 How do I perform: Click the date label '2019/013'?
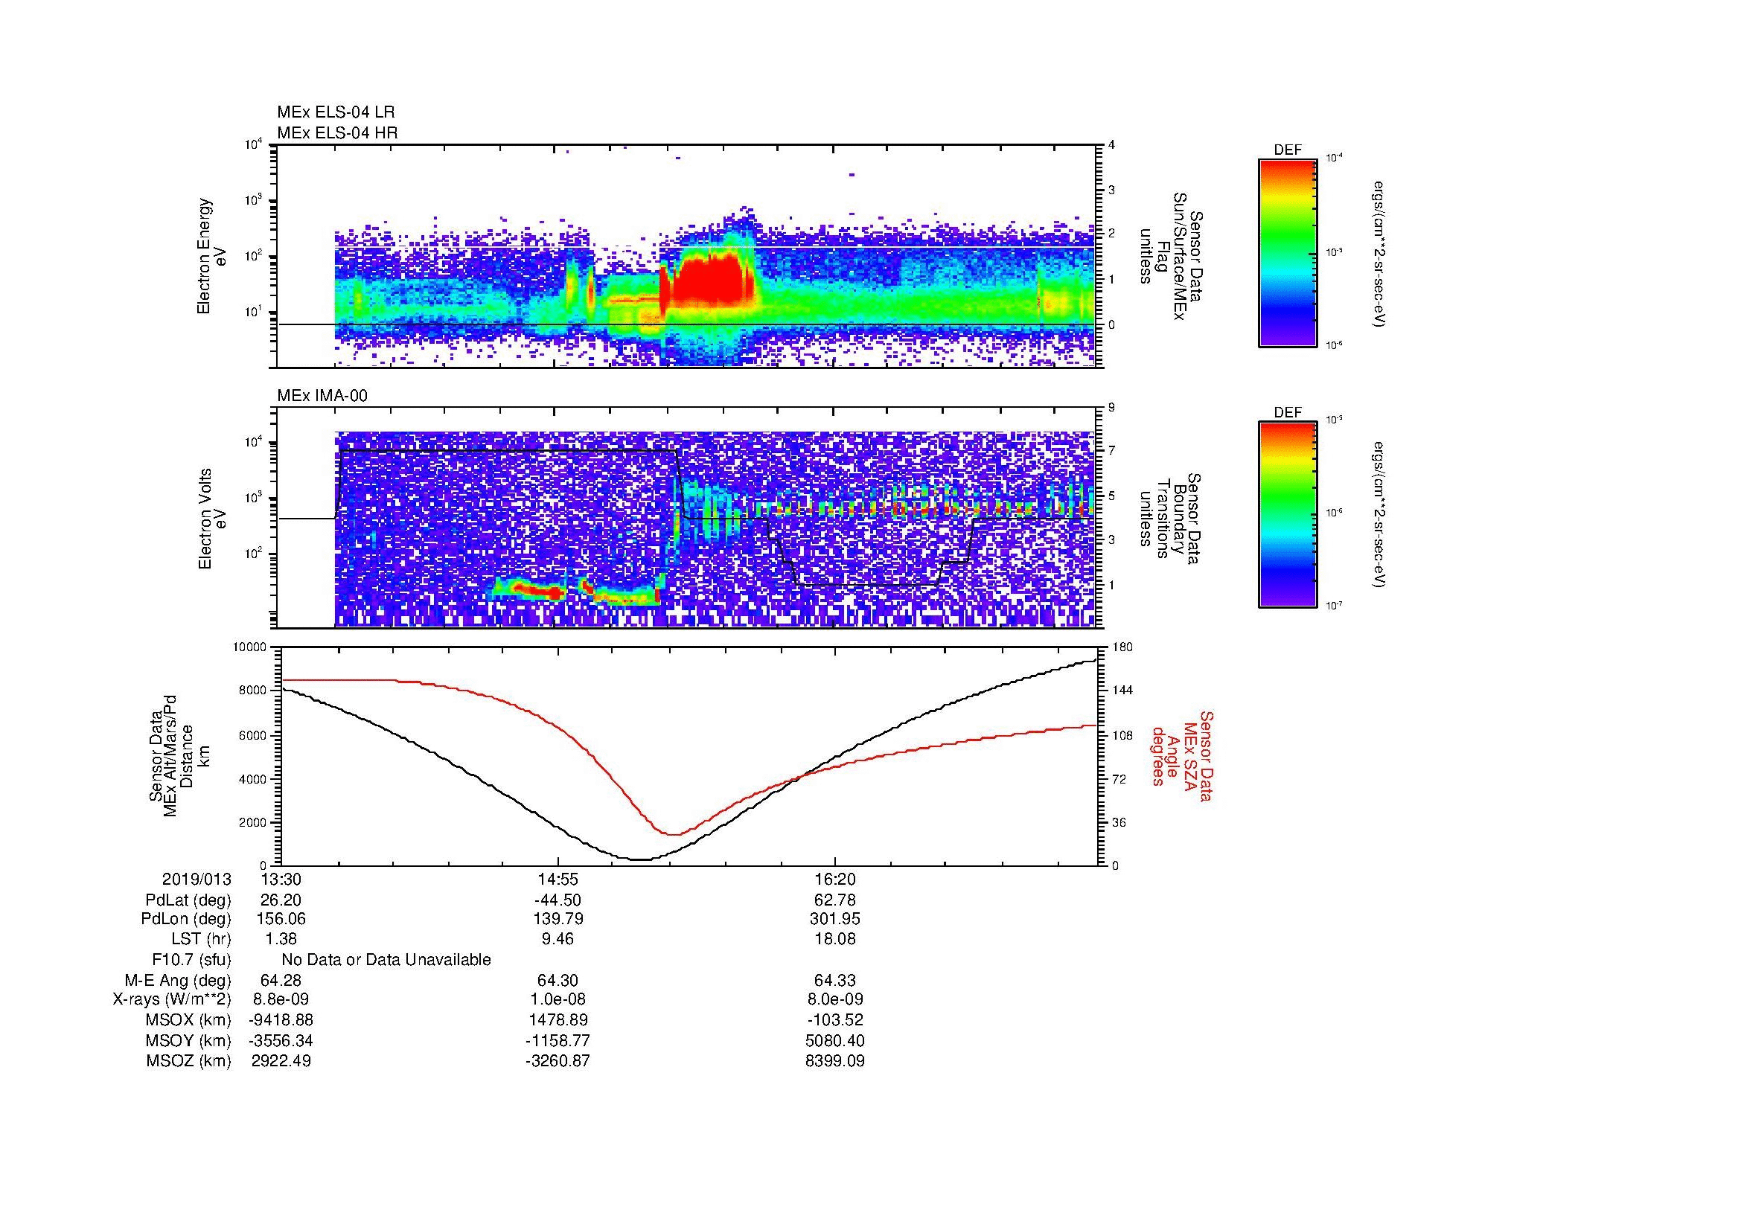click(x=197, y=879)
